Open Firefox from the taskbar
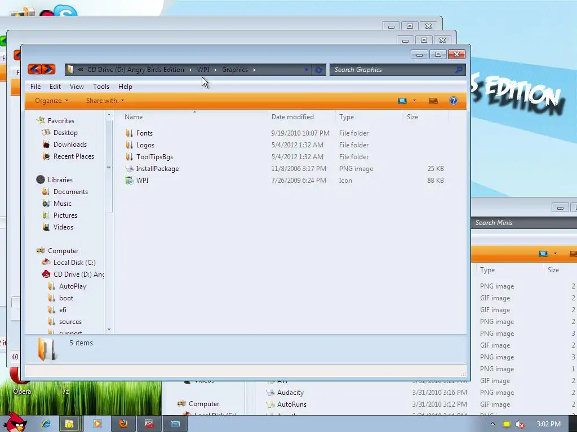577x432 pixels. 123,424
